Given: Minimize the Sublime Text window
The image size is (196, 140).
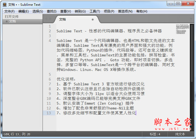Looking at the screenshot, I should pyautogui.click(x=171, y=4).
